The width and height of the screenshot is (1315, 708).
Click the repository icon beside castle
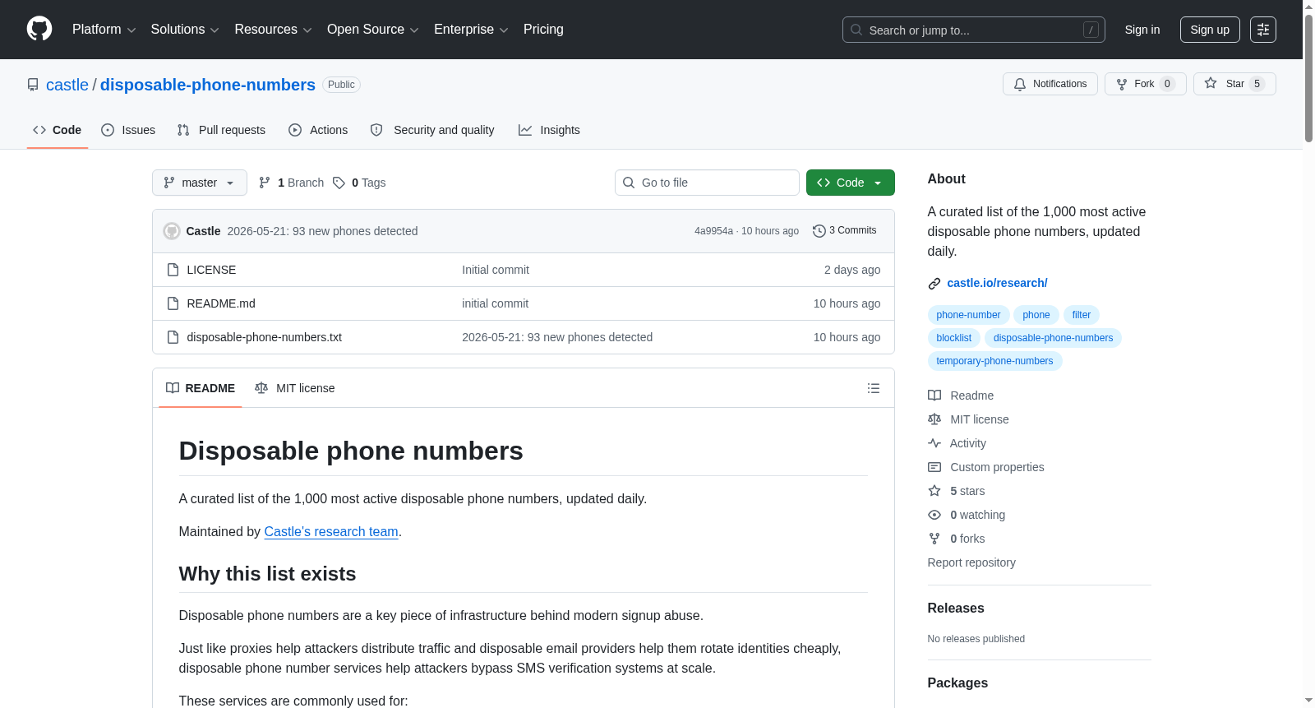click(x=33, y=85)
